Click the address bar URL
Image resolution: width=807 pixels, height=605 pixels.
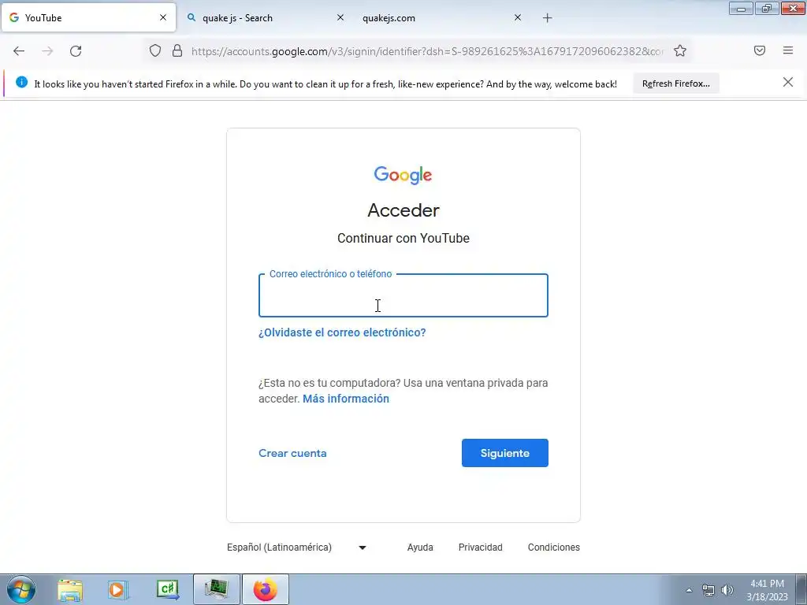(x=427, y=51)
